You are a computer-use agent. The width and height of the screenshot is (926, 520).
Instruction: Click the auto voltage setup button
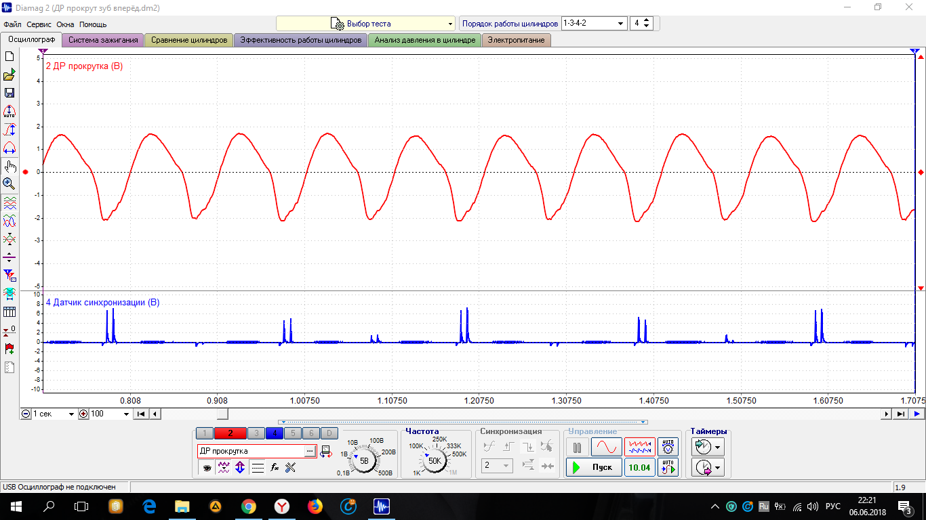click(668, 447)
